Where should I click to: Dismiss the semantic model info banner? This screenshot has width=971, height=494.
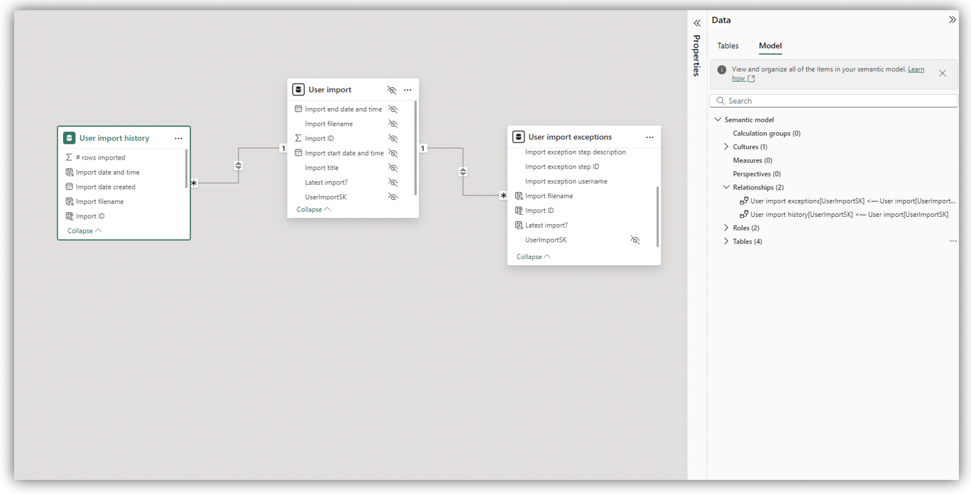[943, 73]
